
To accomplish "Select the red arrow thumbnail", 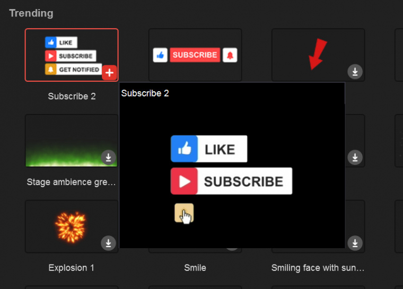I will (x=318, y=55).
